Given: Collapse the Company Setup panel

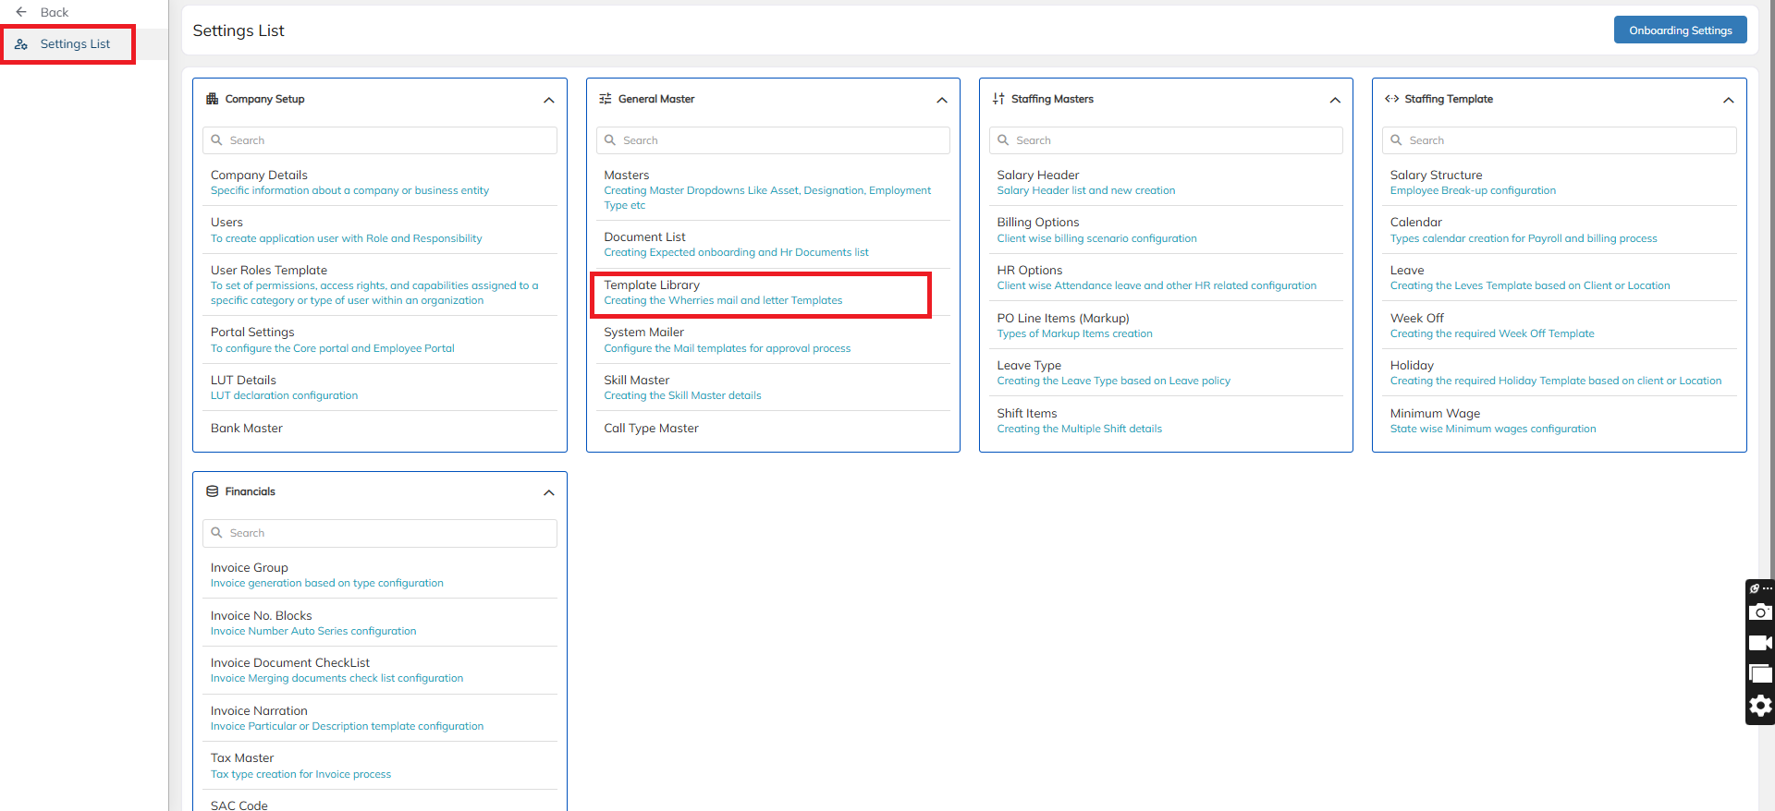Looking at the screenshot, I should click(x=549, y=100).
